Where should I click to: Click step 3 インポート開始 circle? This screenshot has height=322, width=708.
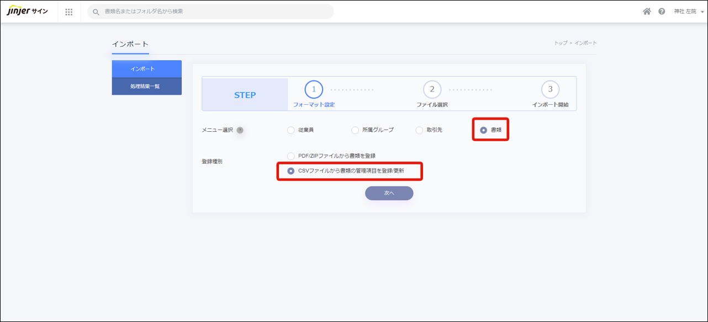tap(550, 89)
